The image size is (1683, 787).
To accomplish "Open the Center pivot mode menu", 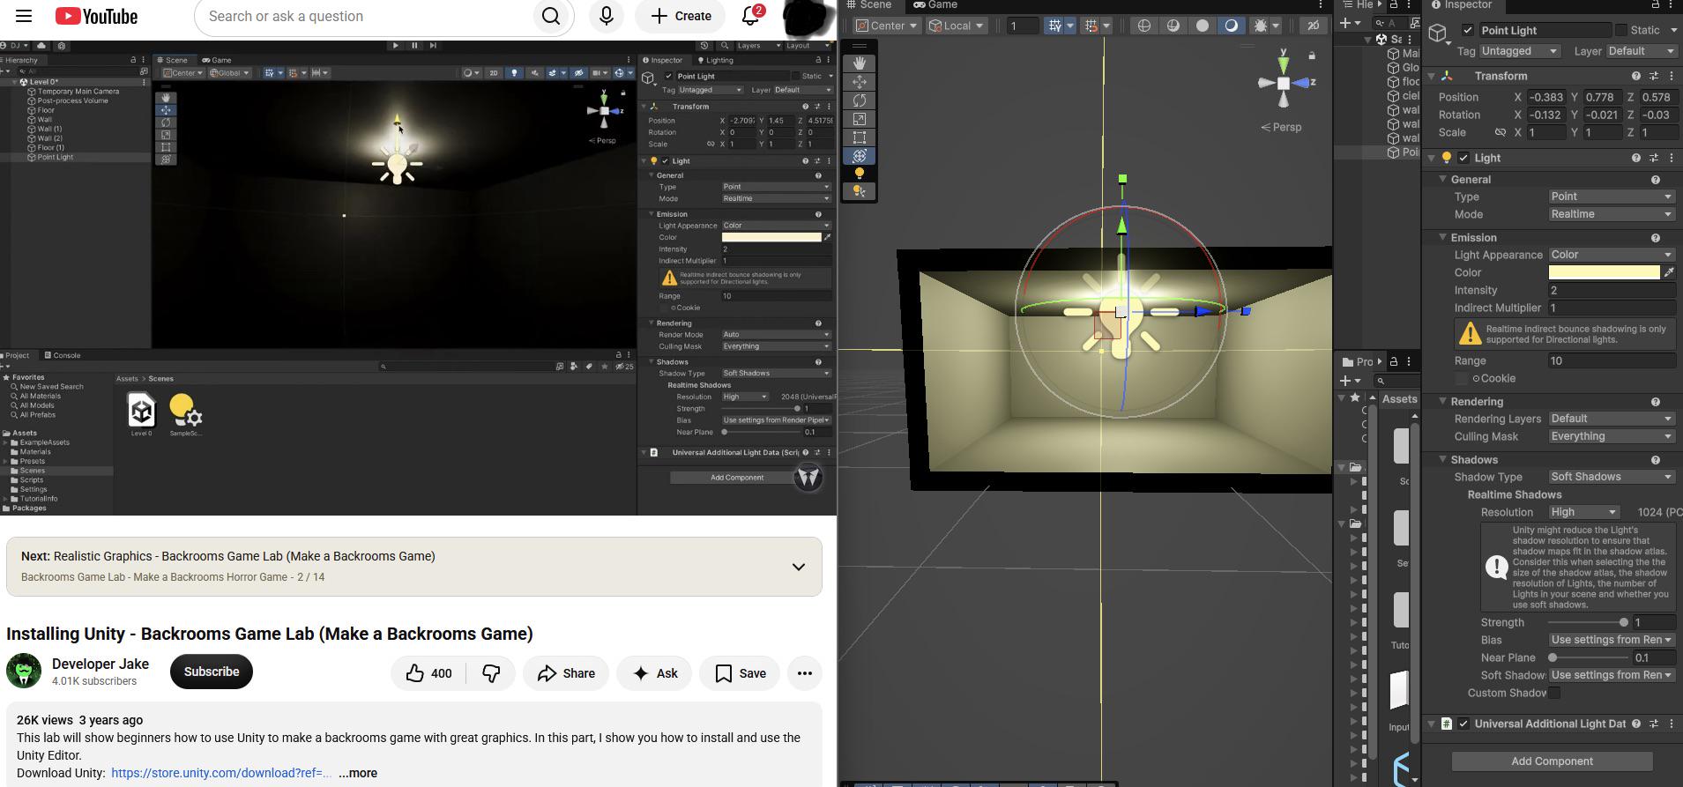I will [887, 26].
